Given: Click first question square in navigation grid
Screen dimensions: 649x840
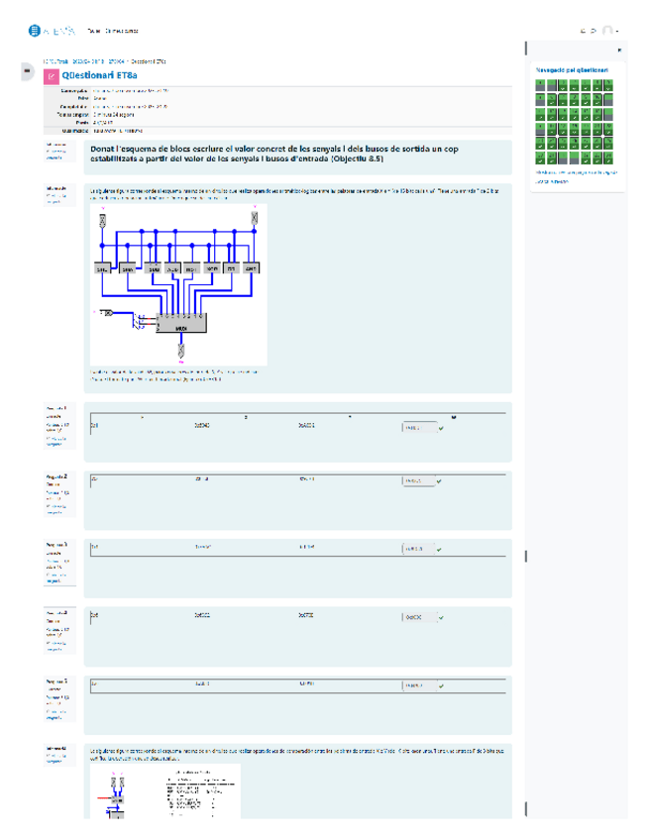Looking at the screenshot, I should 539,85.
